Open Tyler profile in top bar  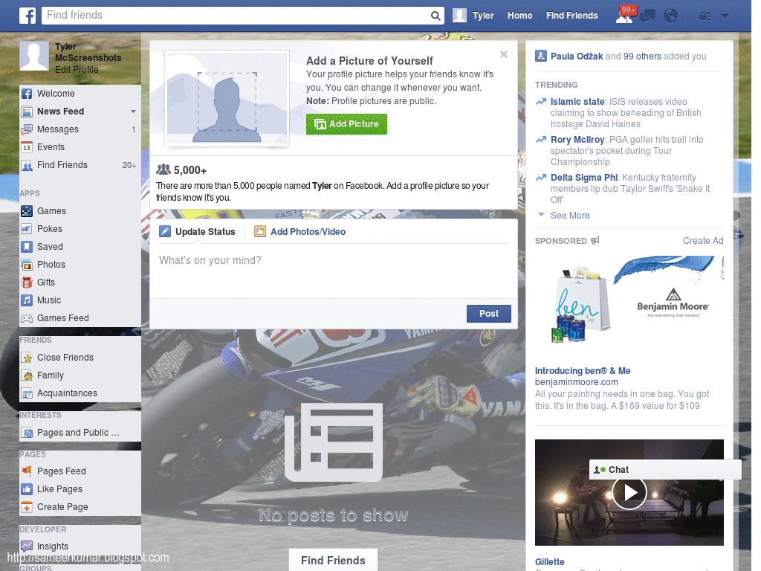(473, 16)
